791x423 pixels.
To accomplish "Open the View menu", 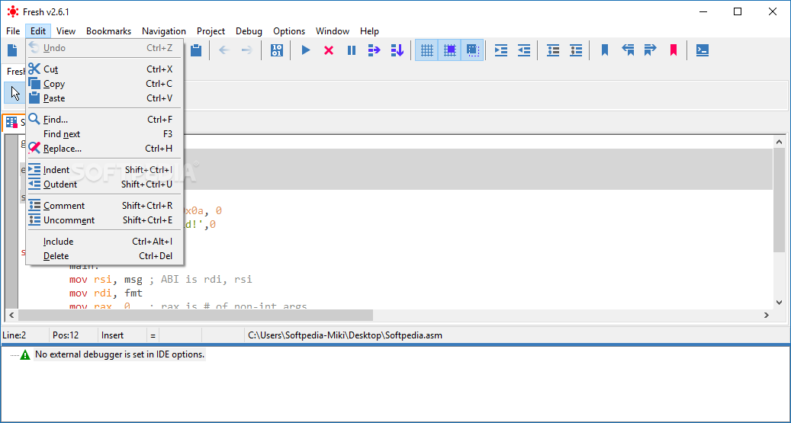I will 66,31.
